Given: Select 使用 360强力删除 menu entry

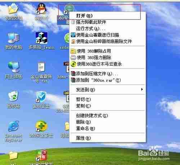Looking at the screenshot, I should [108, 58].
